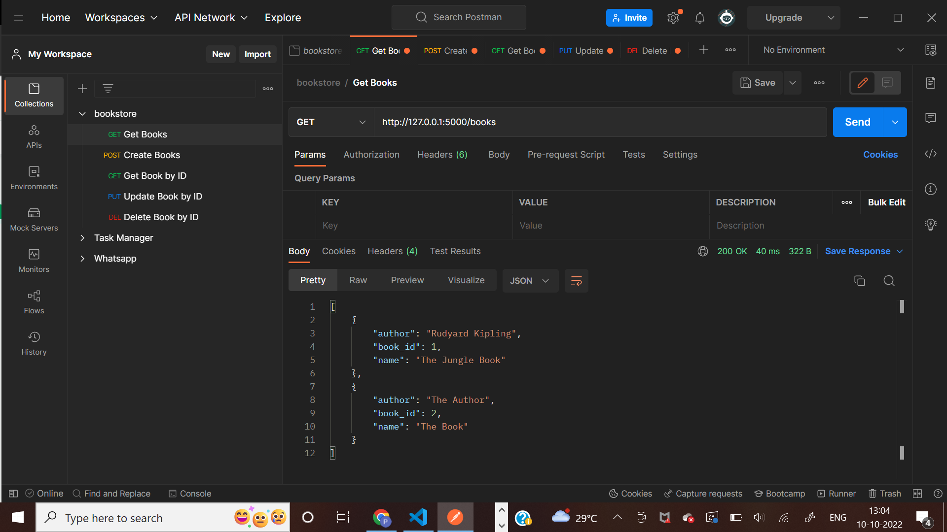
Task: Open the Comments panel on the right
Action: (x=931, y=118)
